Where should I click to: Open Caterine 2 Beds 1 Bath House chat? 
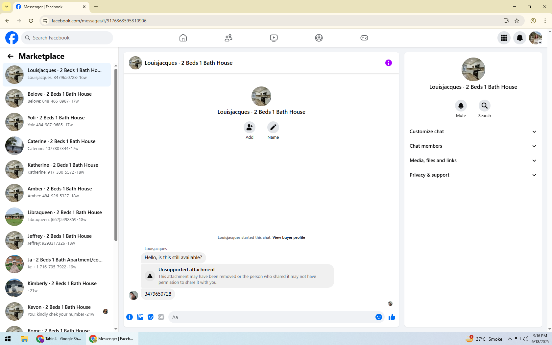click(x=57, y=146)
